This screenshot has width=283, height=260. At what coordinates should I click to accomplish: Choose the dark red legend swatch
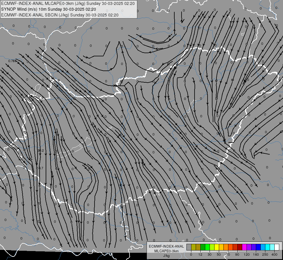tap(240, 247)
